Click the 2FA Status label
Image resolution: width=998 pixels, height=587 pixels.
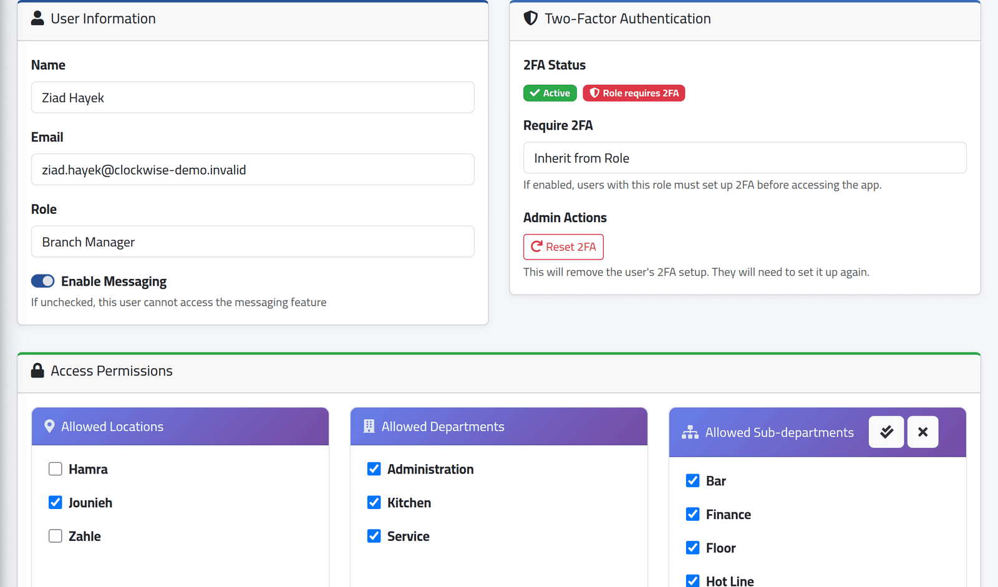click(555, 65)
